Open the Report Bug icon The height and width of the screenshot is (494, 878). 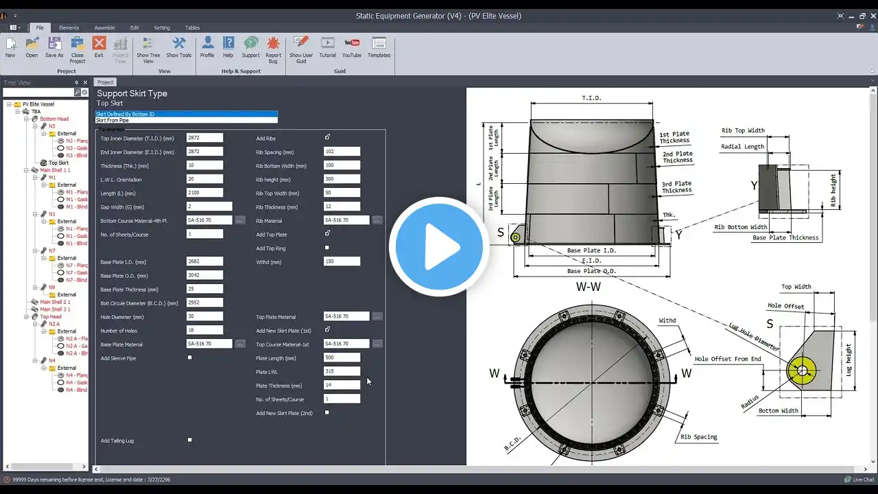pyautogui.click(x=273, y=47)
